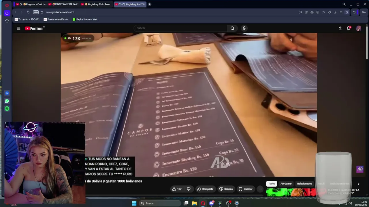Open Fuerte extensión de bookmark
369x207 pixels.
57,20
